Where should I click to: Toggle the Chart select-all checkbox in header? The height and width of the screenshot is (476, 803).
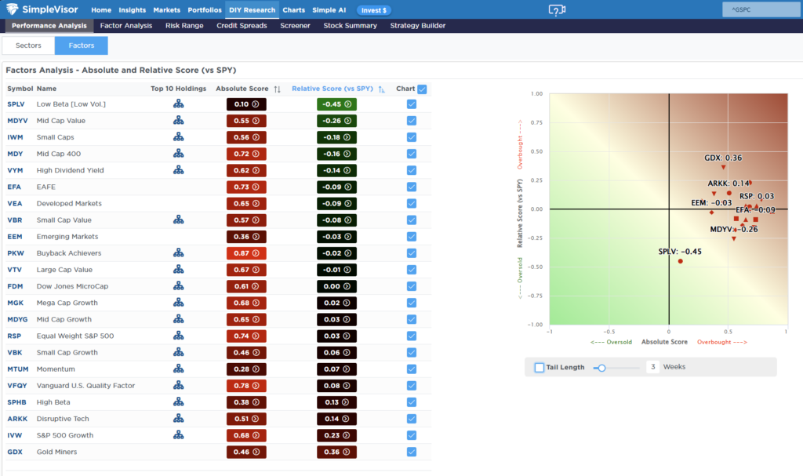pyautogui.click(x=422, y=89)
